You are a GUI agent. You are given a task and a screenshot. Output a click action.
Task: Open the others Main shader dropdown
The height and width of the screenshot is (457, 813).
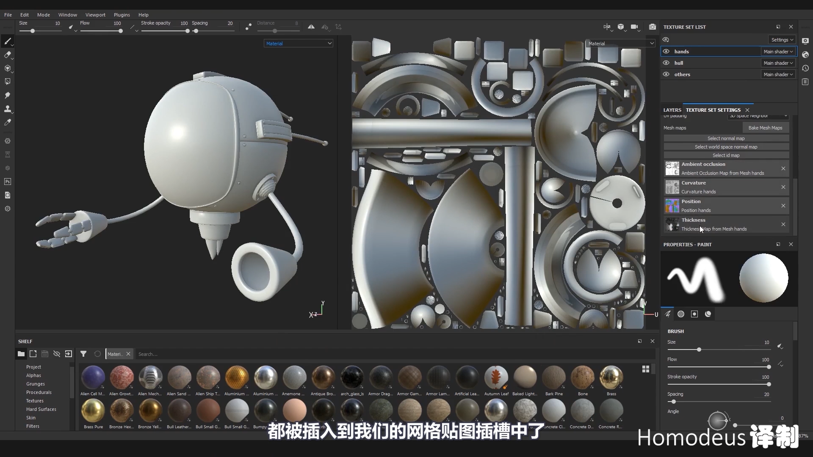pyautogui.click(x=778, y=74)
